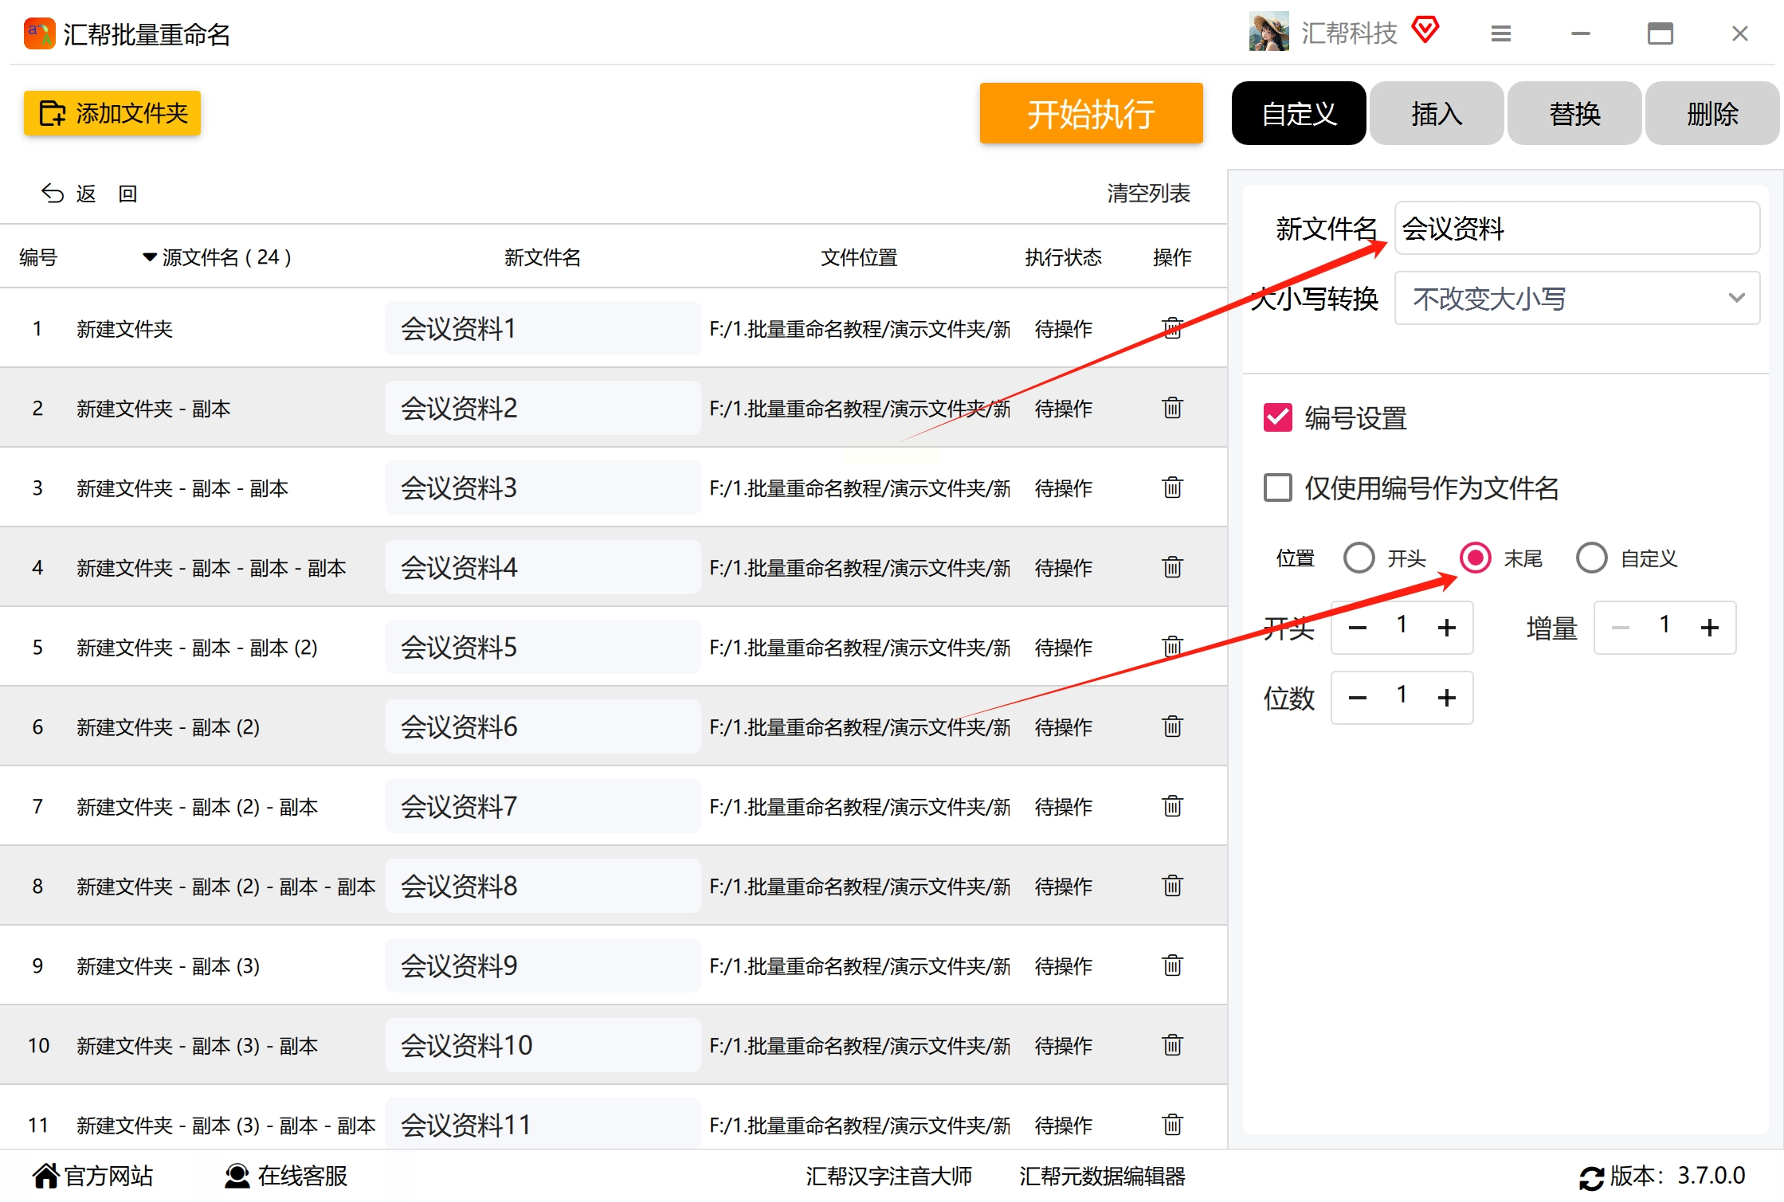Click trash icon for row 1
The width and height of the screenshot is (1784, 1202).
[x=1171, y=328]
